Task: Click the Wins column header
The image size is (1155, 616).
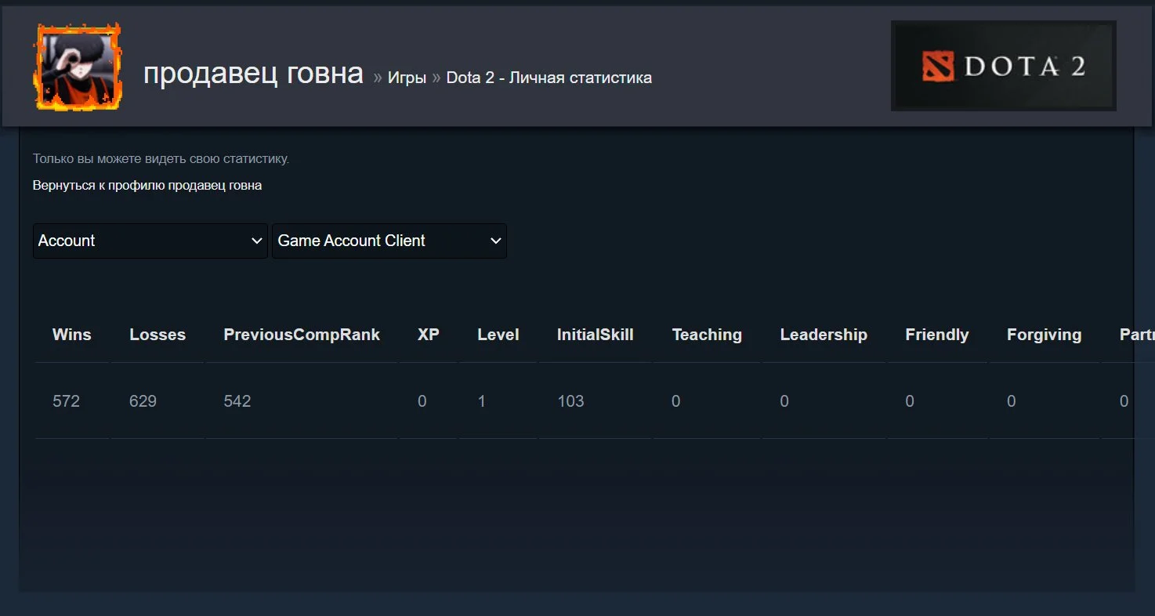Action: pyautogui.click(x=71, y=335)
